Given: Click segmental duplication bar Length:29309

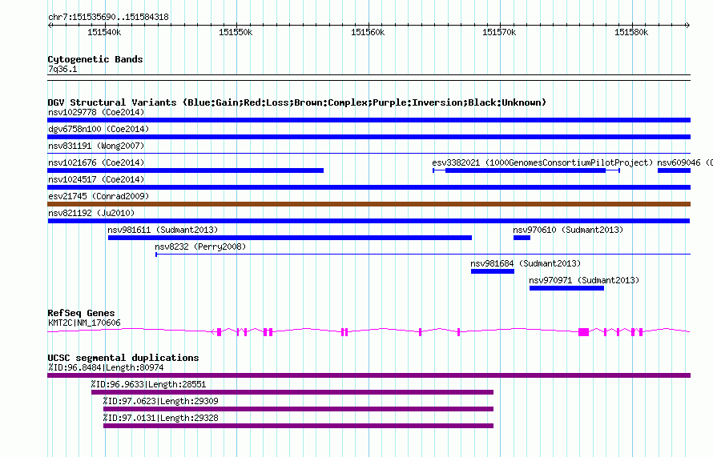Looking at the screenshot, I should (298, 409).
